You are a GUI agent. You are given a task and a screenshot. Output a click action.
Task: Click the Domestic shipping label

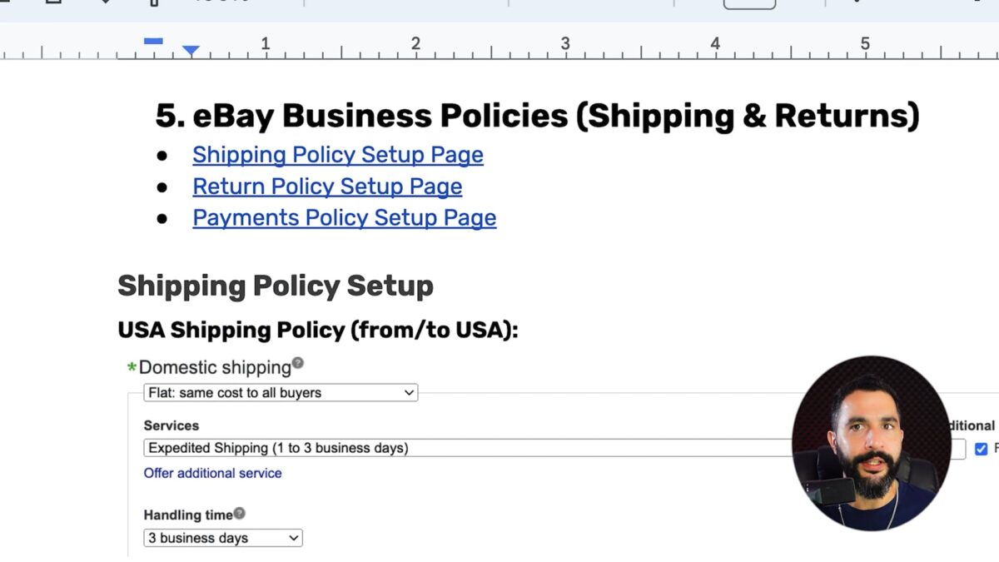[x=215, y=367]
